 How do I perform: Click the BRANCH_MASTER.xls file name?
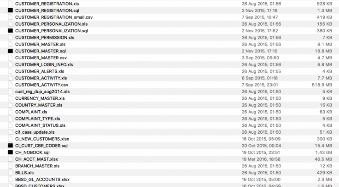(x=37, y=166)
